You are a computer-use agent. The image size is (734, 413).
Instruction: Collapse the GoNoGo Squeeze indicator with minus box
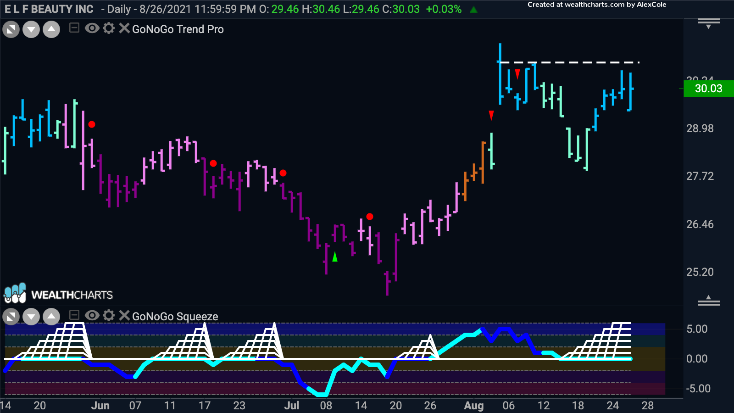click(x=74, y=315)
